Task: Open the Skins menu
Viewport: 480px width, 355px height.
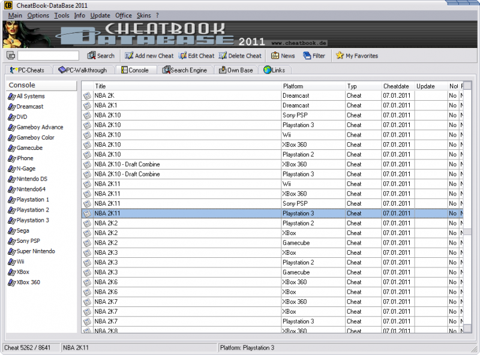Action: coord(144,16)
